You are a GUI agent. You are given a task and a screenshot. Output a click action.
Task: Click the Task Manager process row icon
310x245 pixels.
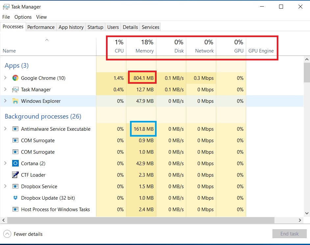coord(15,90)
